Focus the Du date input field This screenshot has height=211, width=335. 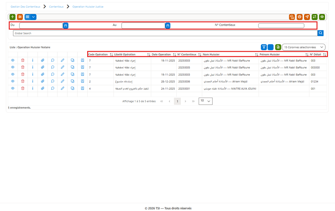point(41,26)
